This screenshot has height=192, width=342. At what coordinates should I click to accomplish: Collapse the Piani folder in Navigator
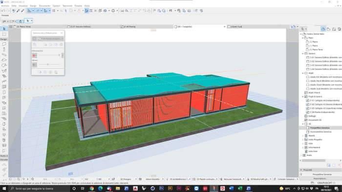pos(303,38)
